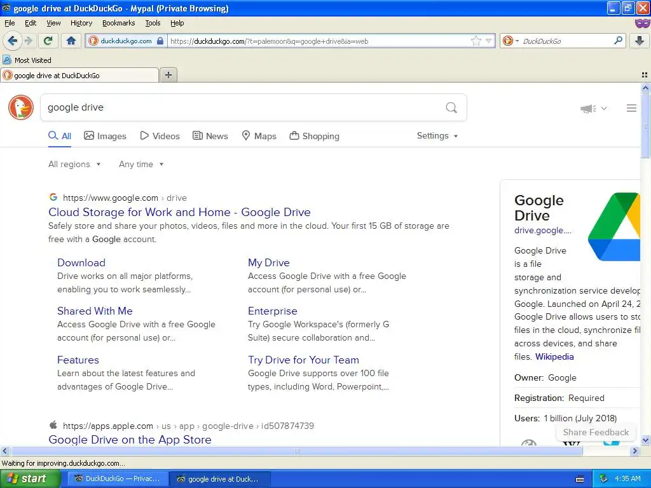Open the Downloads arrow icon in the toolbar
The image size is (651, 488).
tap(640, 41)
